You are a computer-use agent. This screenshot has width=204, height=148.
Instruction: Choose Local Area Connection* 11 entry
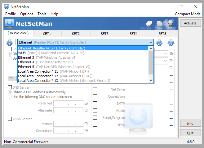(83, 71)
